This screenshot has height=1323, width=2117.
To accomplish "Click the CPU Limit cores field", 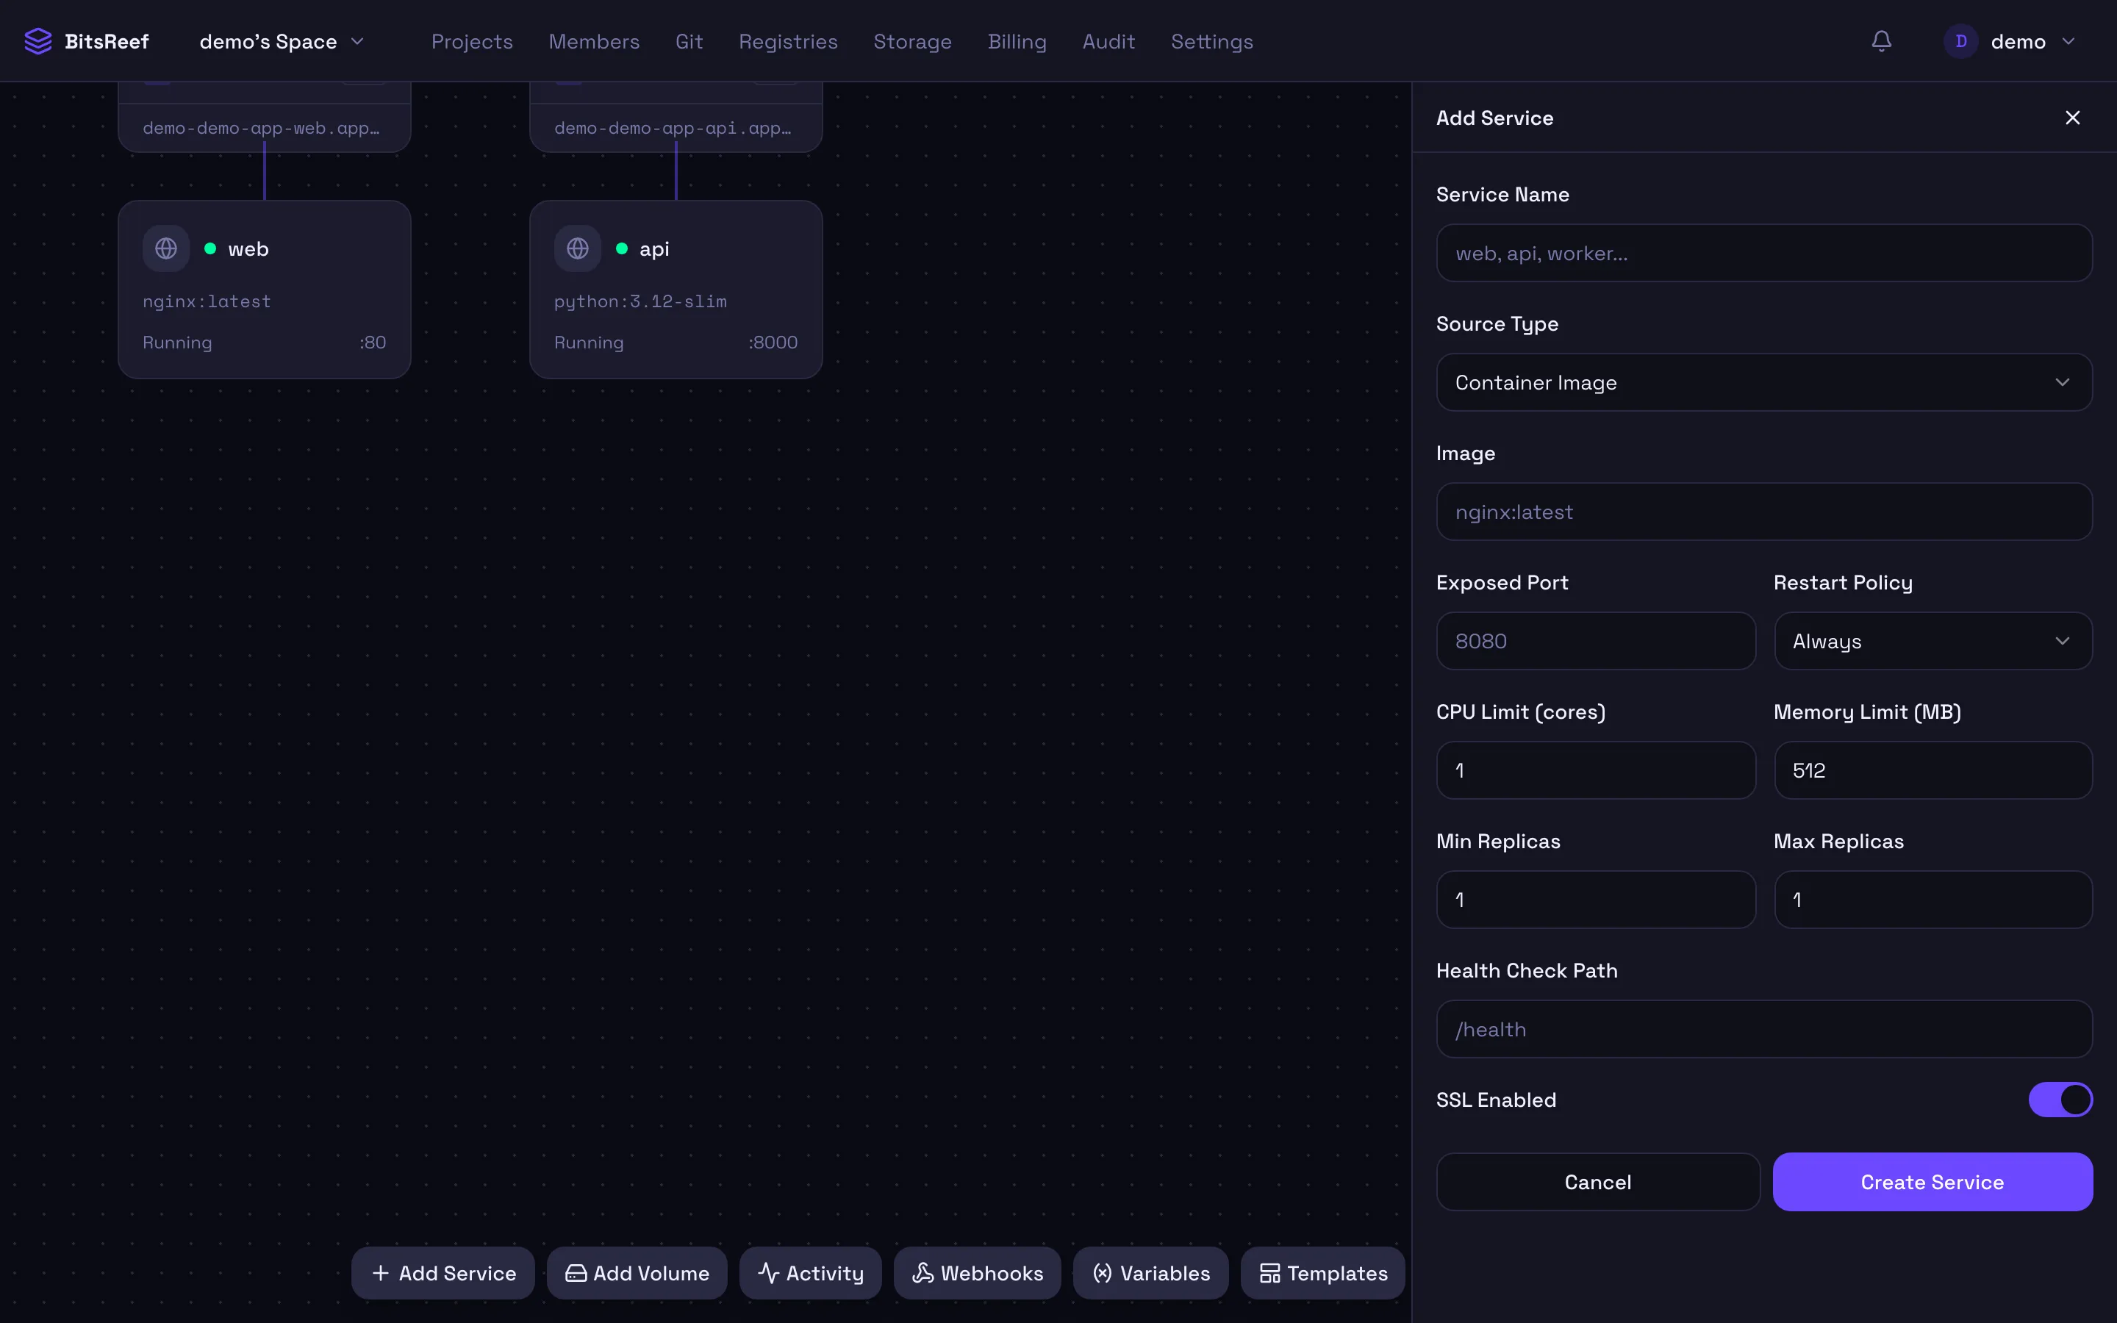I will [x=1596, y=770].
